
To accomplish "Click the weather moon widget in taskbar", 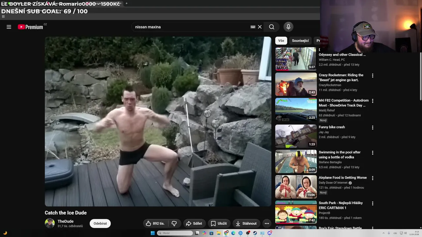I will tap(5, 233).
